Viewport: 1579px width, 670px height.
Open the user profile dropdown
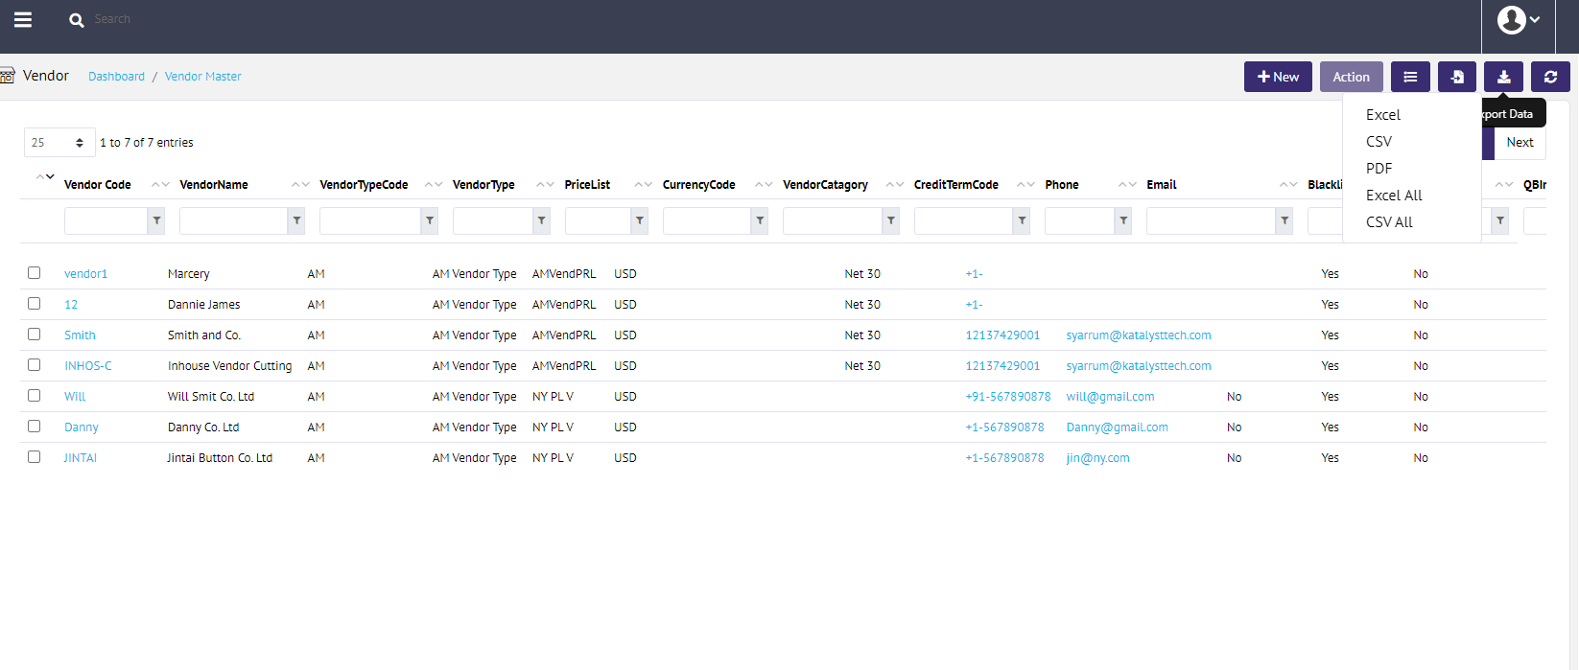point(1519,20)
